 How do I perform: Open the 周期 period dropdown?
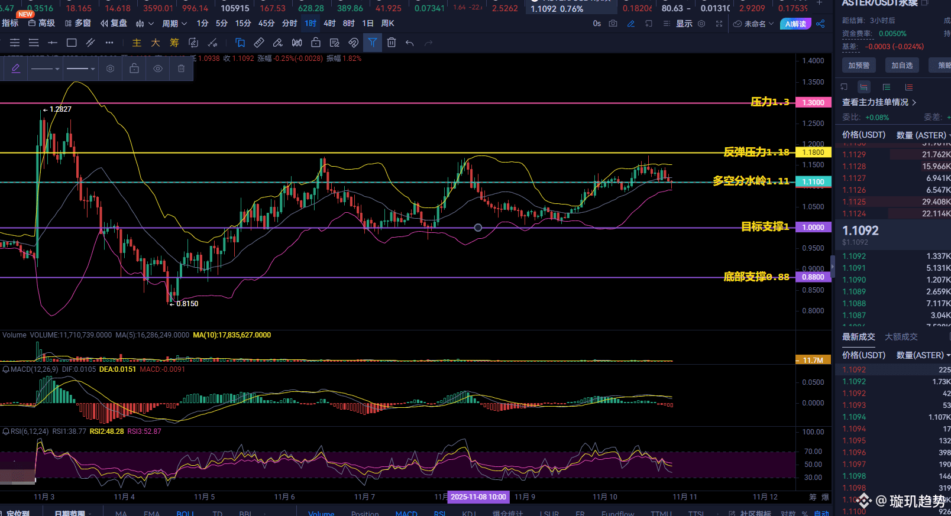174,24
